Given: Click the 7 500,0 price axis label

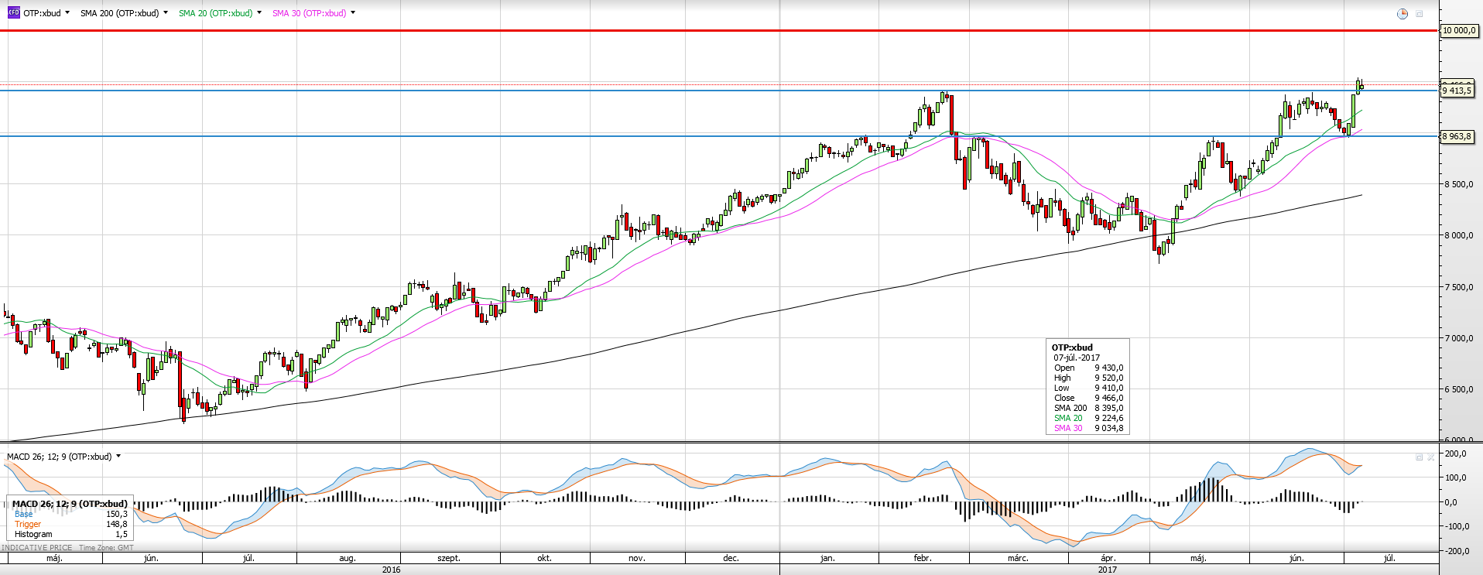Looking at the screenshot, I should [1458, 287].
